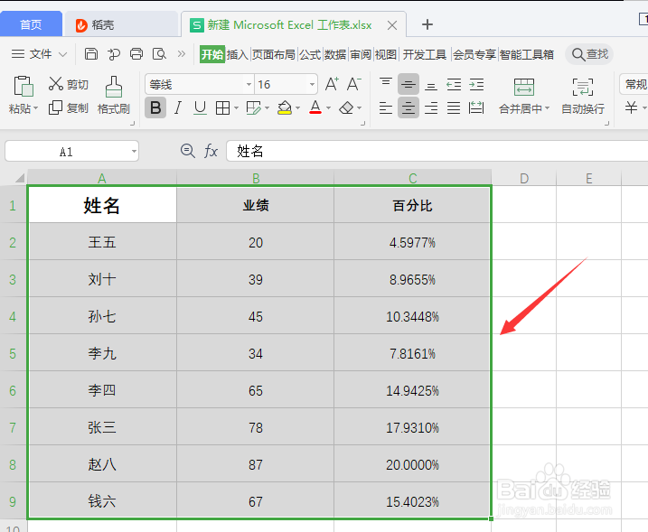Open the 稻壳 tab
Image resolution: width=648 pixels, height=532 pixels.
121,24
